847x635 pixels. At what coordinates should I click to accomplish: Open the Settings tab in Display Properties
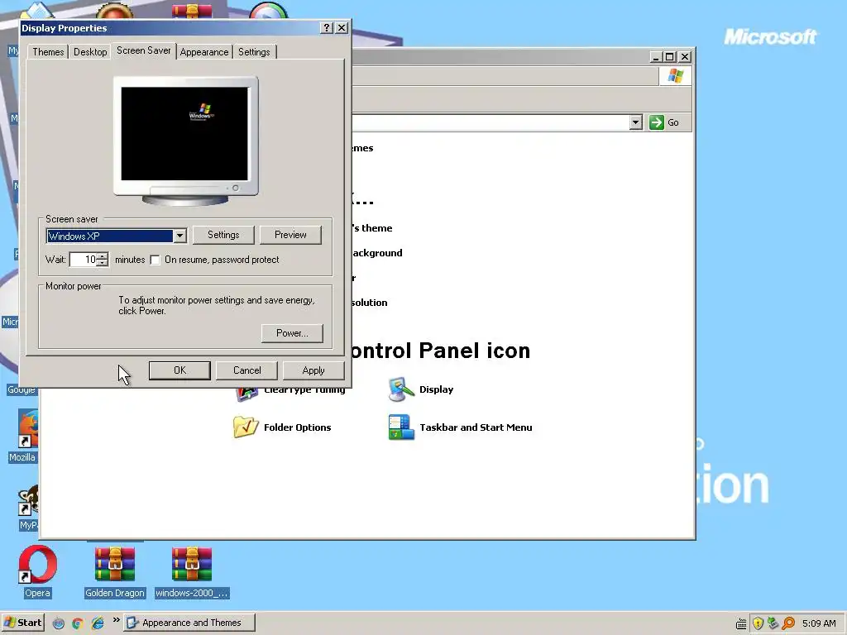(254, 52)
